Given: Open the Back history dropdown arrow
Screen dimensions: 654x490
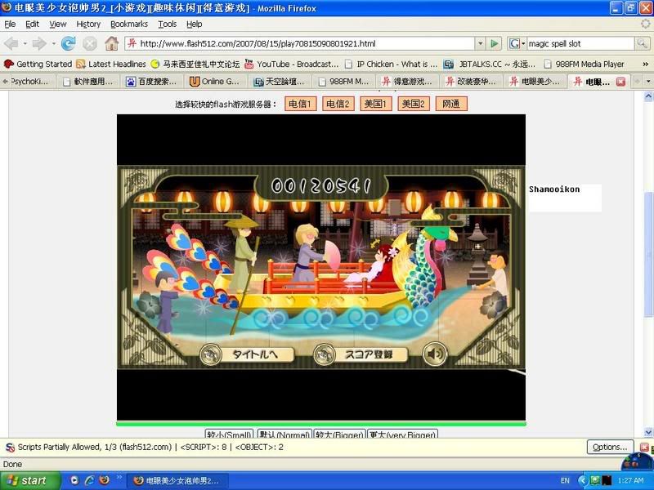Looking at the screenshot, I should click(x=25, y=43).
